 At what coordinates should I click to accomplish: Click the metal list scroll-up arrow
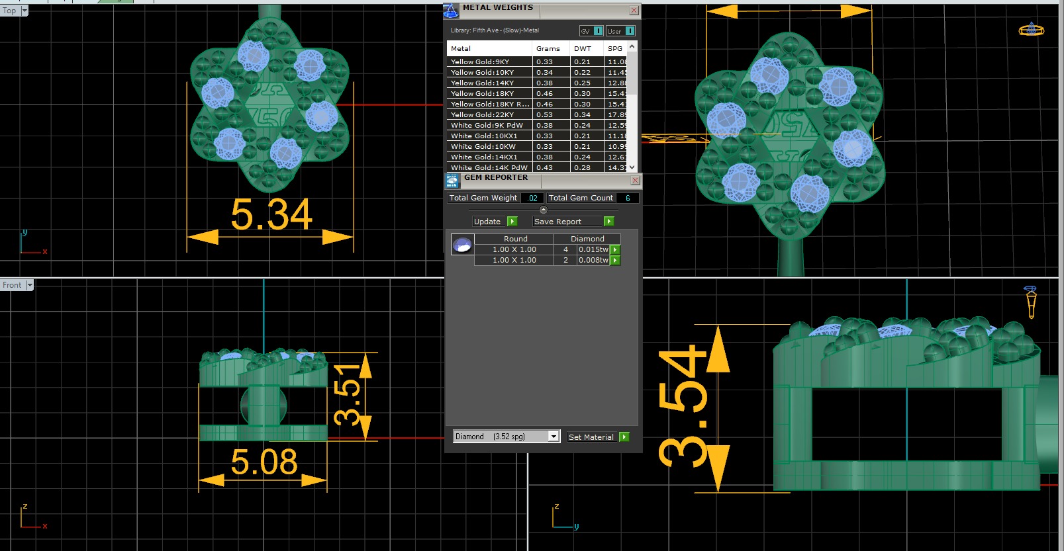pyautogui.click(x=632, y=46)
